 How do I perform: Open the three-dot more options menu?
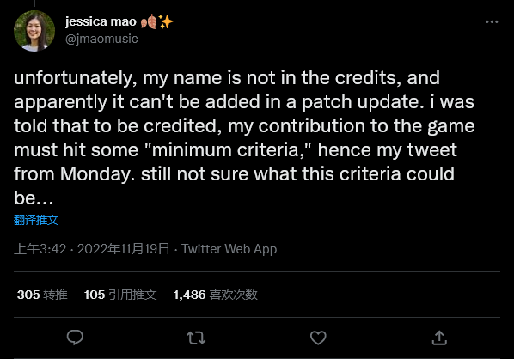click(492, 22)
